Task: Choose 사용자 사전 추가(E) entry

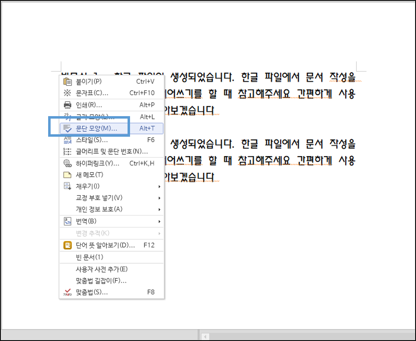Action: coord(112,269)
